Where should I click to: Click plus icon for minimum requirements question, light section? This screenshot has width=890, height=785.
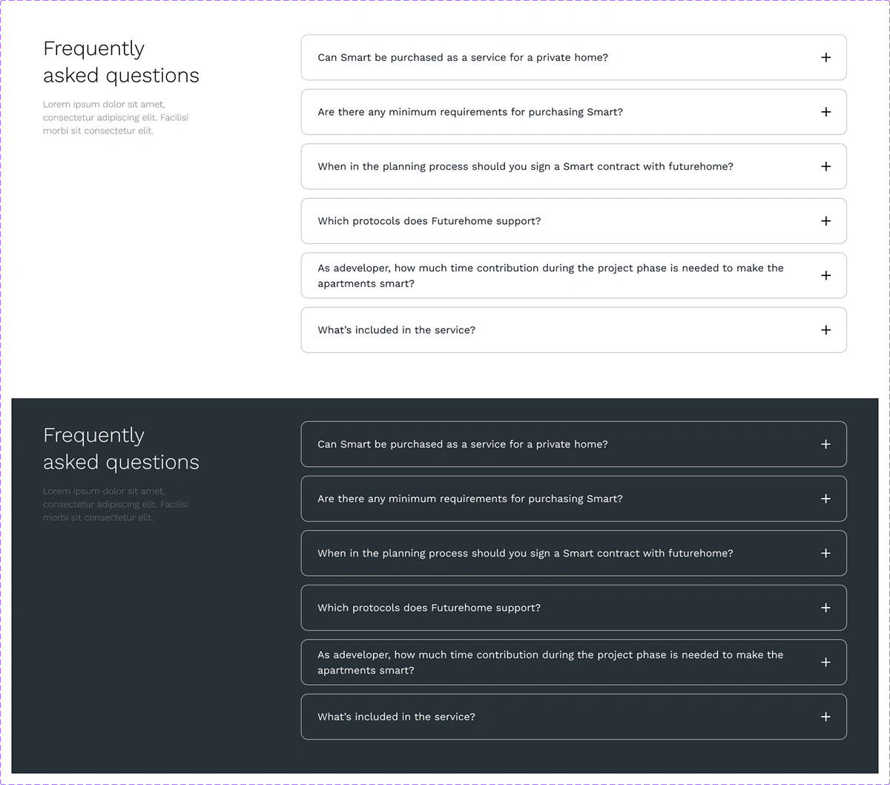click(x=825, y=112)
